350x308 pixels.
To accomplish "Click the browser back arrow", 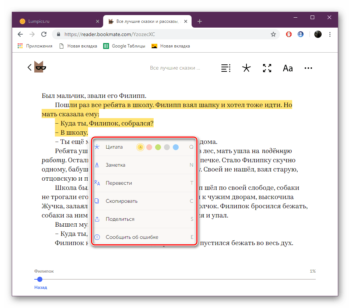I will point(20,34).
